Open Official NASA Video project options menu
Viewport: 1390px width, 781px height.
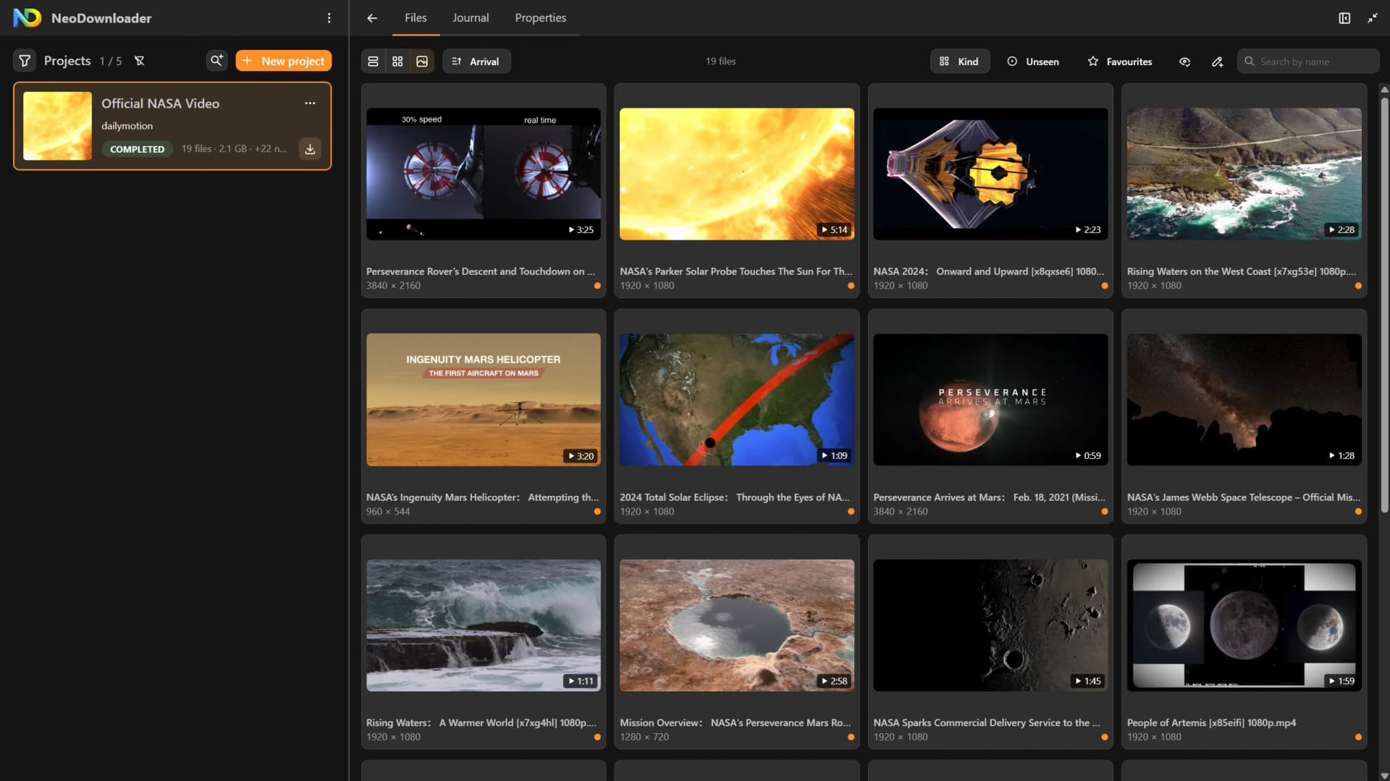[x=310, y=103]
